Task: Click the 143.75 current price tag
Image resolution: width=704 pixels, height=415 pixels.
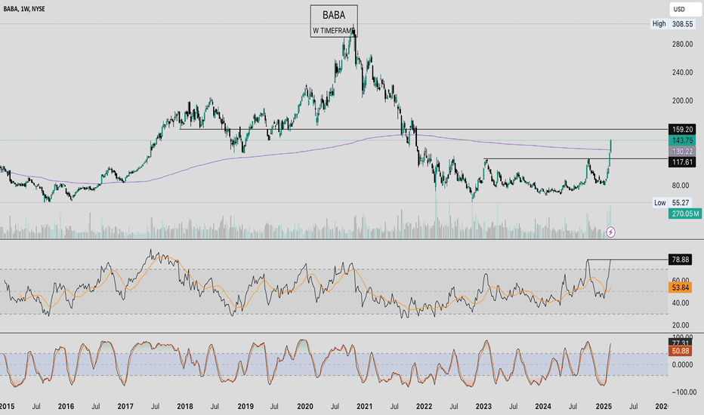Action: [x=682, y=140]
